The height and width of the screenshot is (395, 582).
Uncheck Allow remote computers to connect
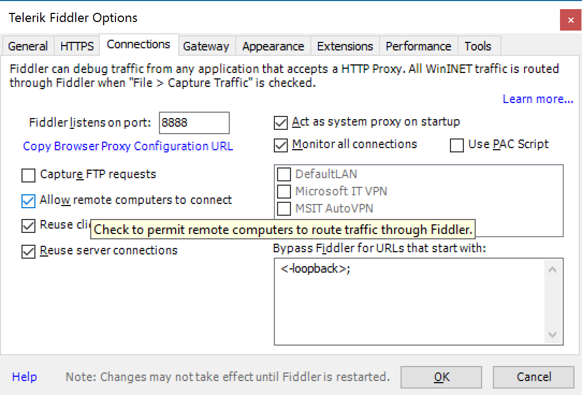tap(28, 201)
